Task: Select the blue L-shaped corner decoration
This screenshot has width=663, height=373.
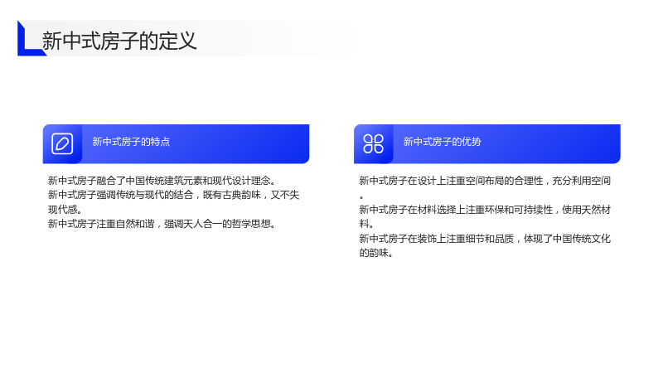Action: tap(30, 38)
